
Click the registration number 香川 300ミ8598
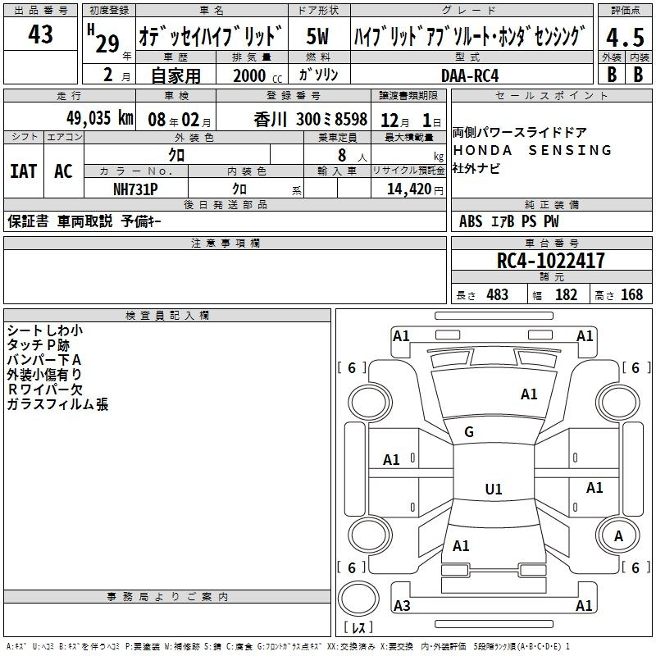coord(310,118)
